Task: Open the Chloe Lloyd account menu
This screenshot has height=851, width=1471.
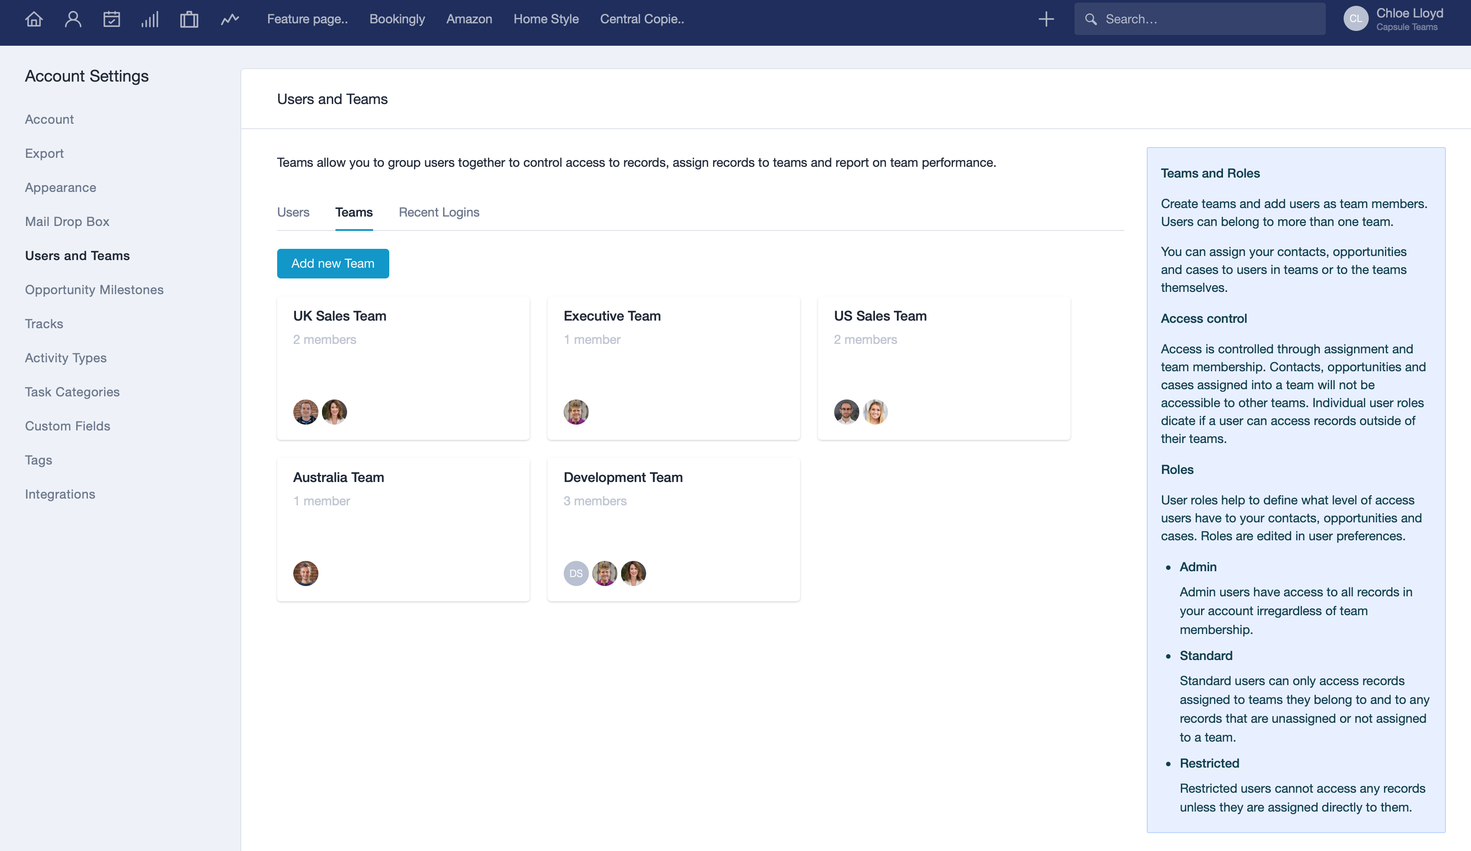Action: click(x=1409, y=13)
